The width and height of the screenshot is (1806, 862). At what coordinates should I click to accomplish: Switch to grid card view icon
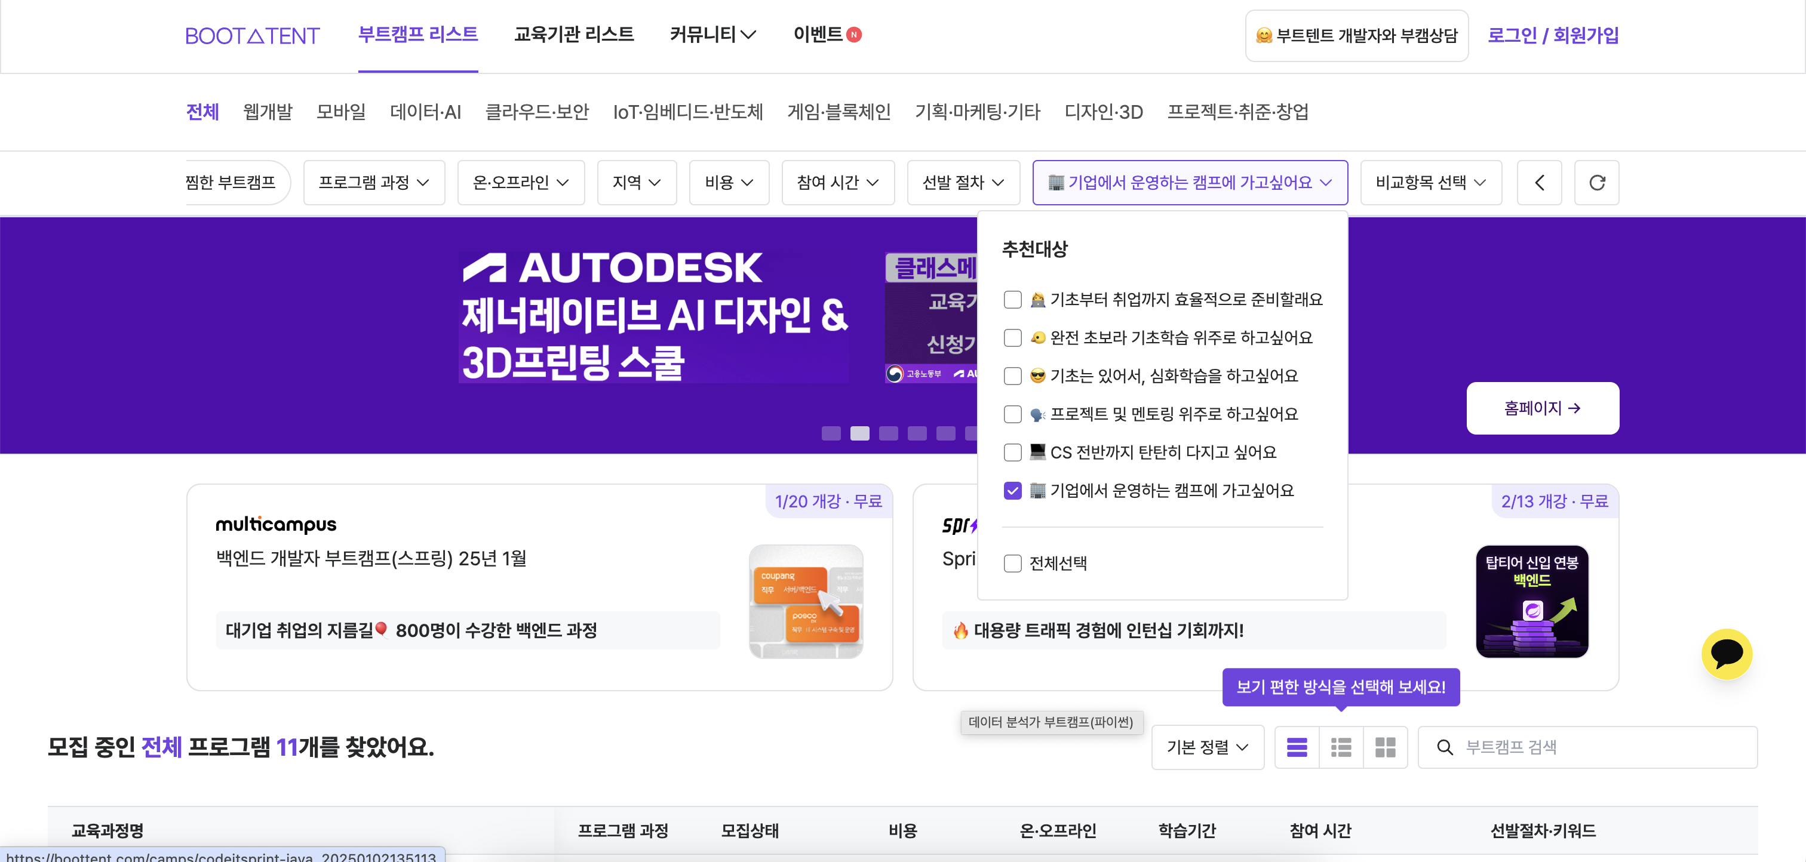click(x=1384, y=747)
